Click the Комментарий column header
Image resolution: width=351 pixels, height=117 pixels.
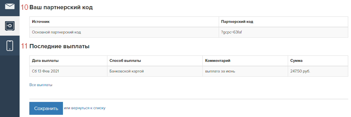pos(245,61)
